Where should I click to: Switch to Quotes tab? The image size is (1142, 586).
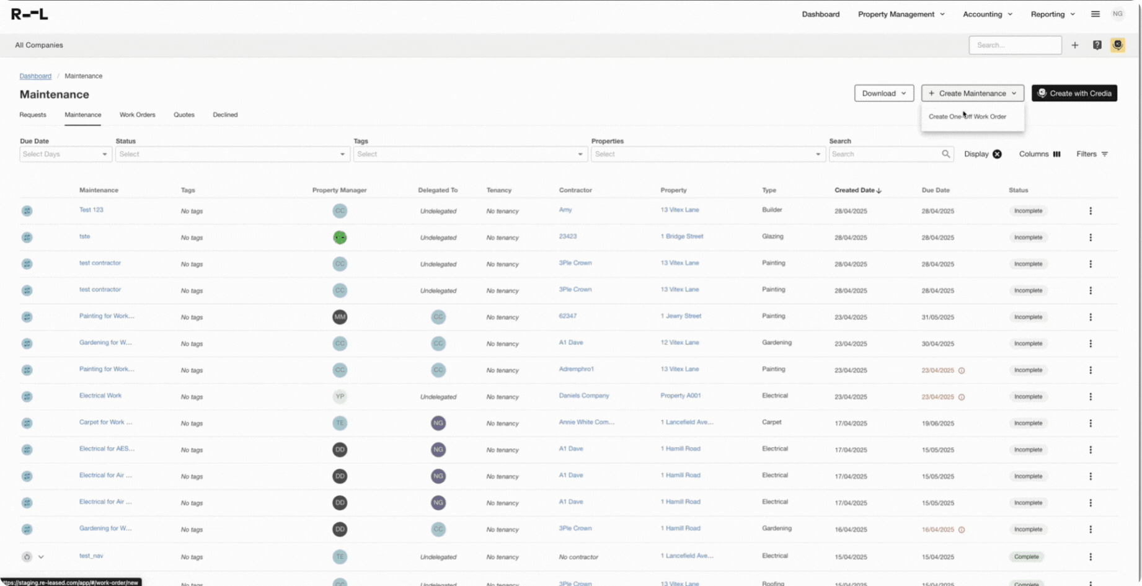(184, 115)
